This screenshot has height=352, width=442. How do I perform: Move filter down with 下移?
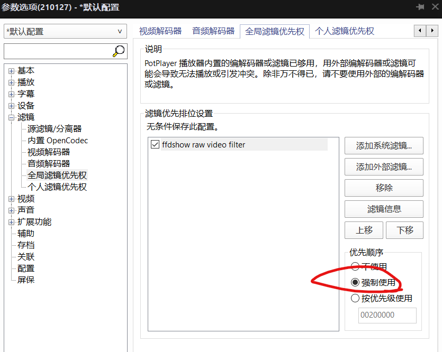405,230
